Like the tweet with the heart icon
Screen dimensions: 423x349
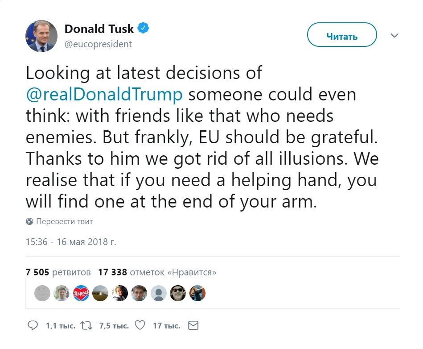tap(140, 326)
